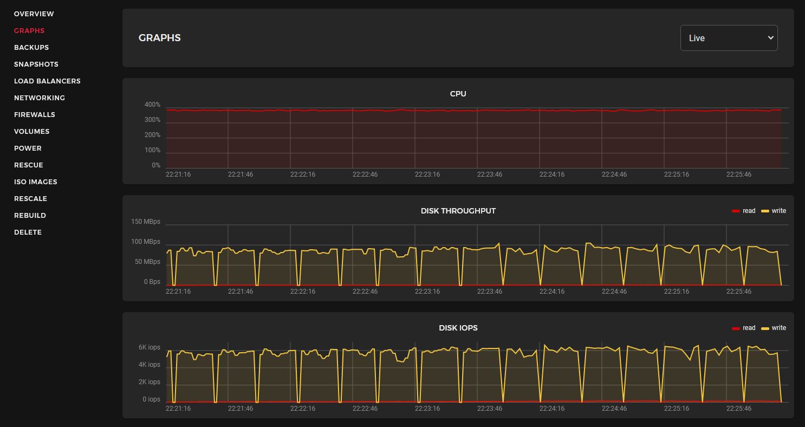Click 22:25:46 timestamp under Disk IOPS chart
The width and height of the screenshot is (805, 427).
click(x=739, y=409)
